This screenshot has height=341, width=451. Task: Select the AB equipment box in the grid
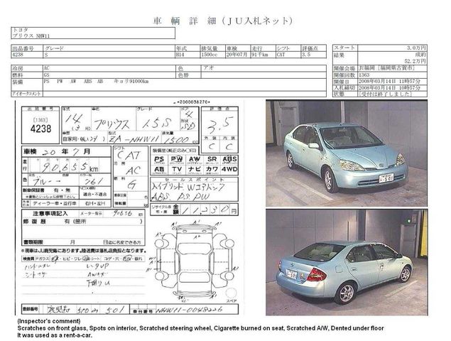point(159,170)
